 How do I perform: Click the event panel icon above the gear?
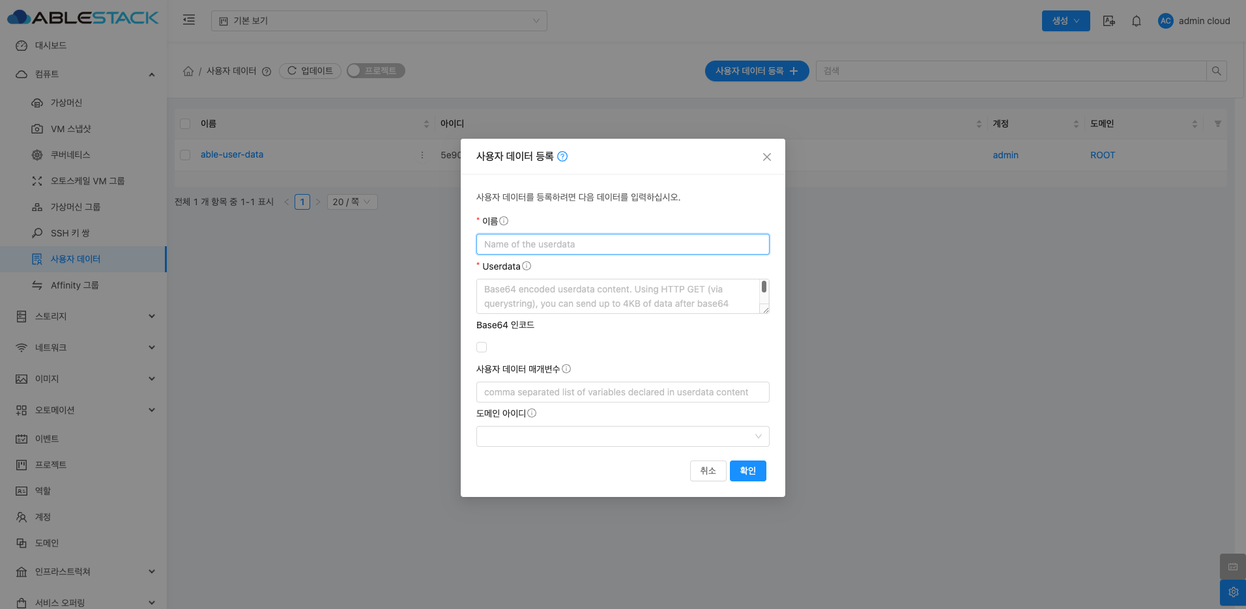[1233, 567]
